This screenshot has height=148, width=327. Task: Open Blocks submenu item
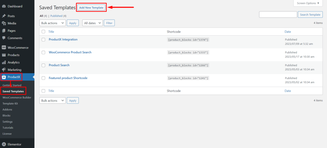point(6,115)
